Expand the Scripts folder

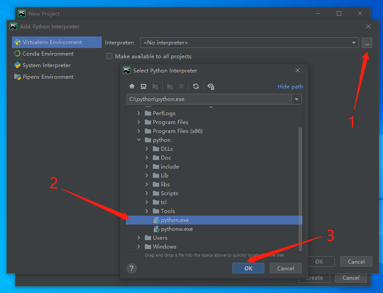[147, 193]
